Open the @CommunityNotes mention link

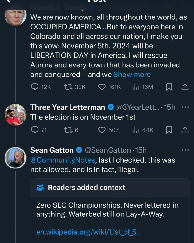pos(63,160)
